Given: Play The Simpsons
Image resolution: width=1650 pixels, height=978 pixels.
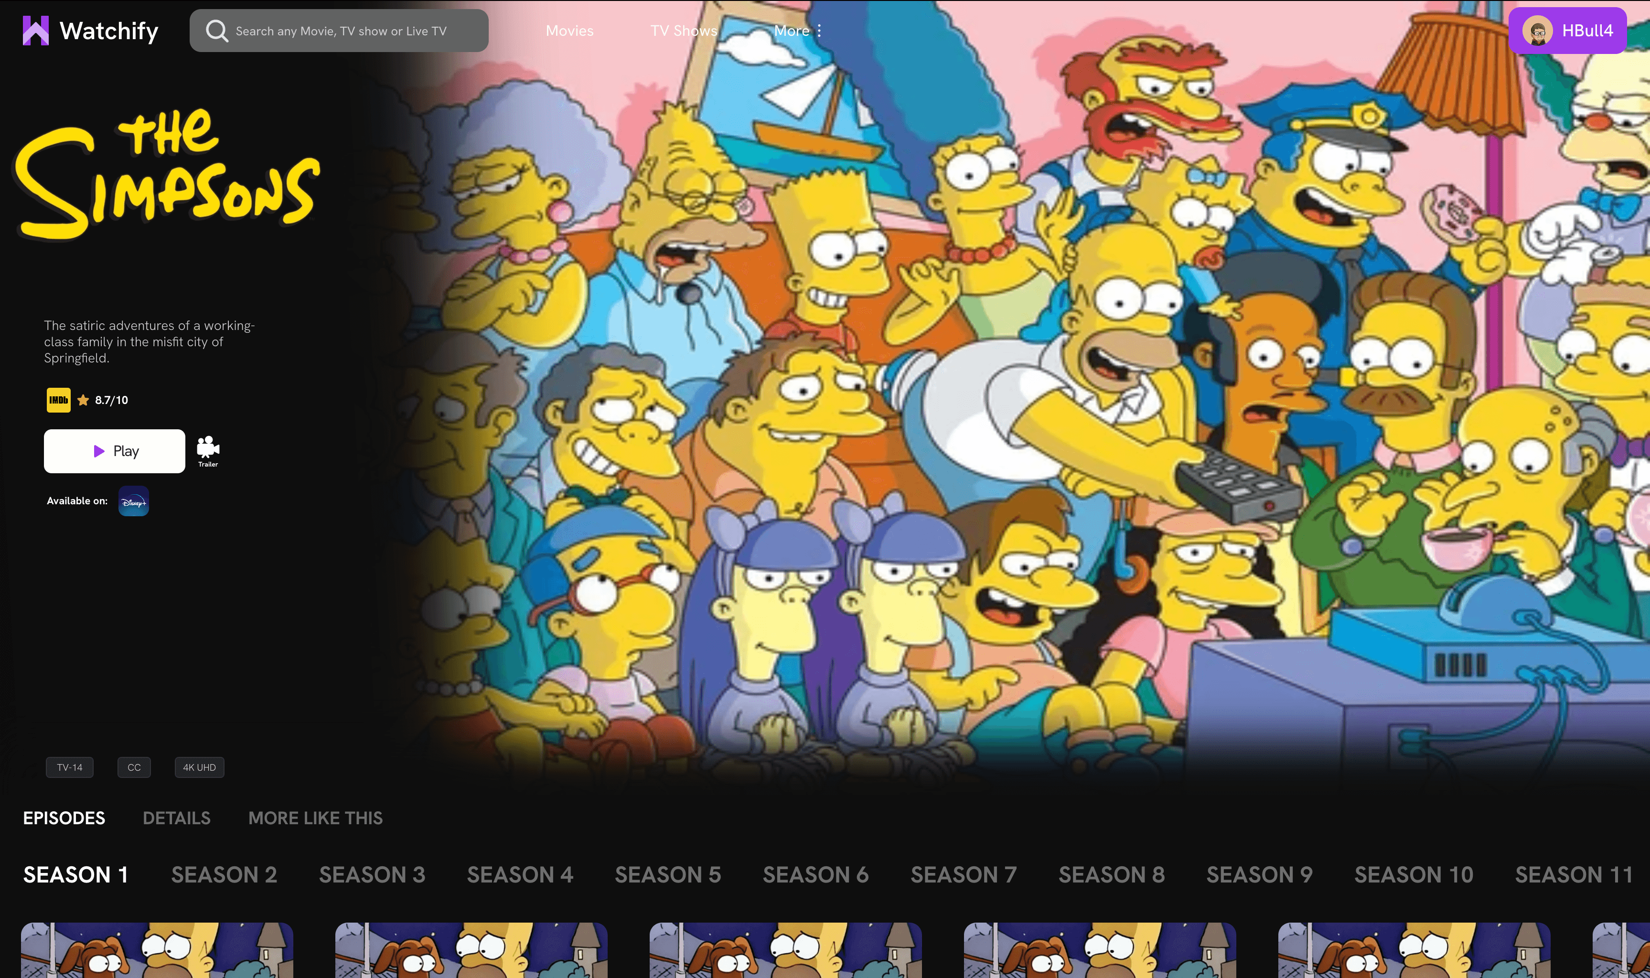Looking at the screenshot, I should coord(115,451).
